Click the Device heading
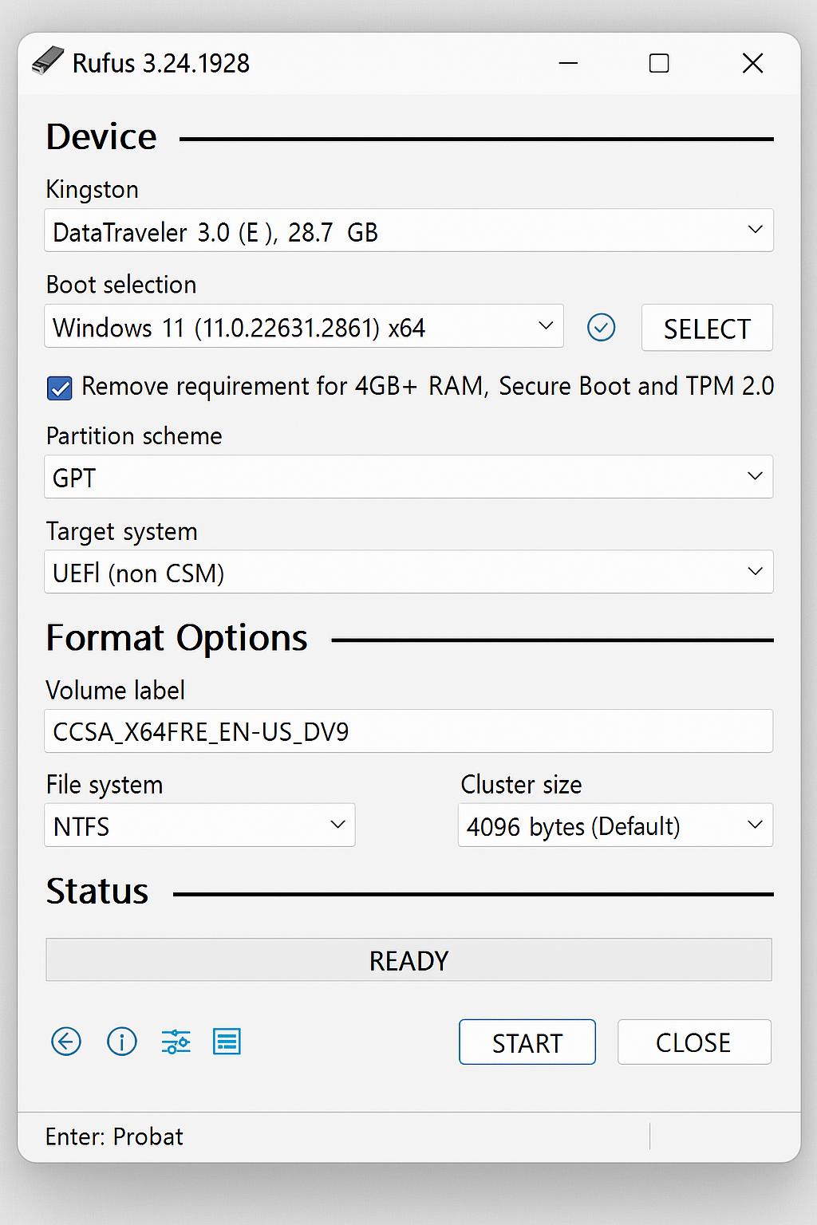The image size is (817, 1225). (x=101, y=137)
